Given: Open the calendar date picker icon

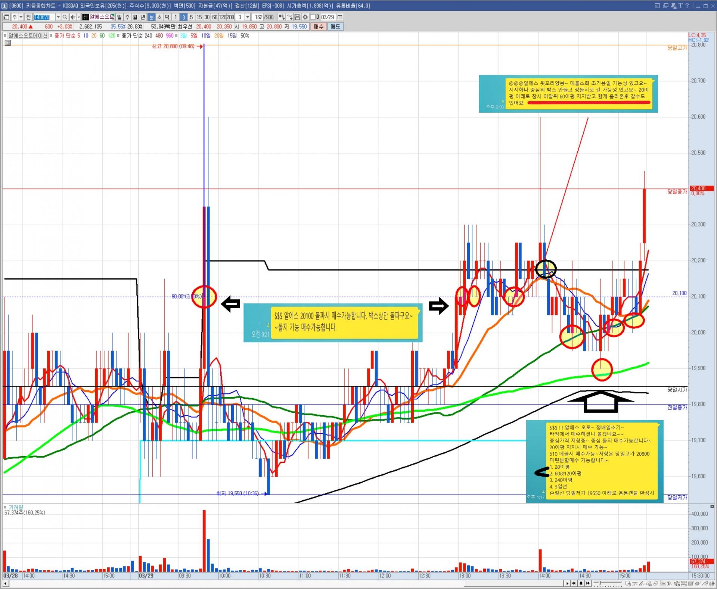Looking at the screenshot, I should pos(340,17).
